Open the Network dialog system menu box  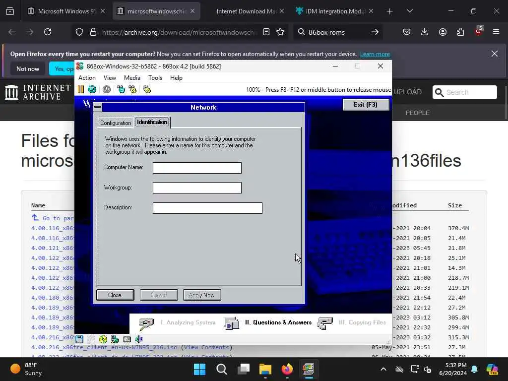coord(98,107)
